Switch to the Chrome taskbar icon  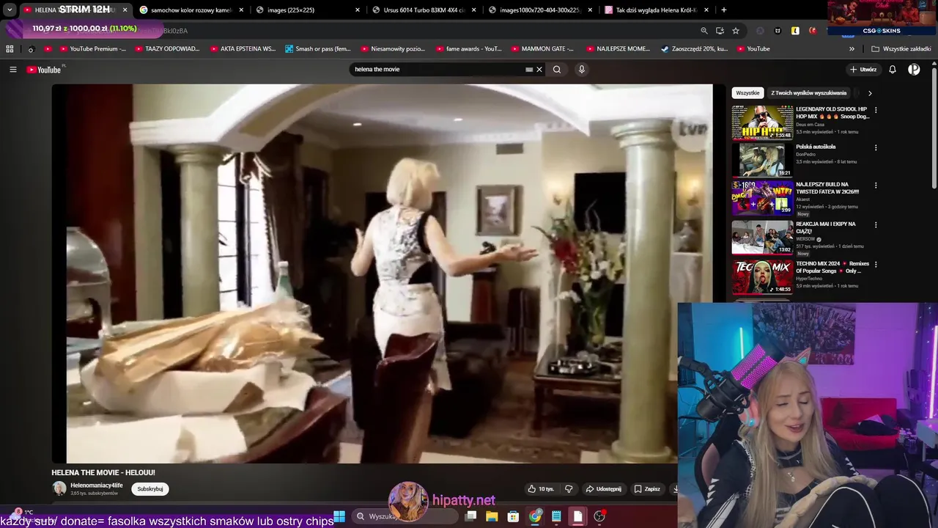pyautogui.click(x=535, y=516)
